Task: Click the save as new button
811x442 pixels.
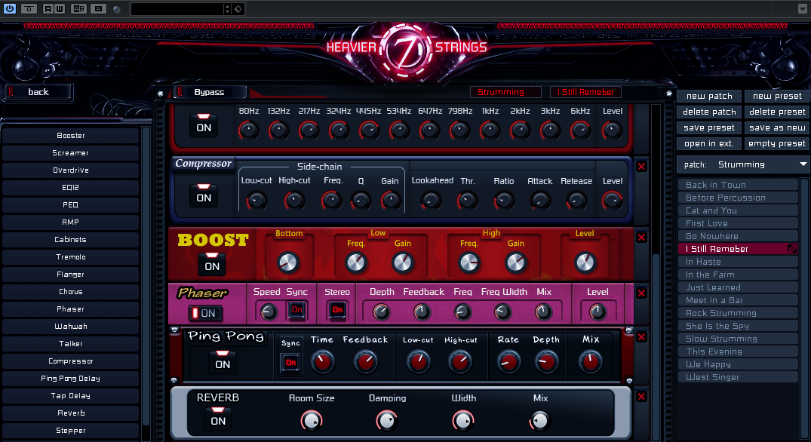Action: click(x=777, y=127)
